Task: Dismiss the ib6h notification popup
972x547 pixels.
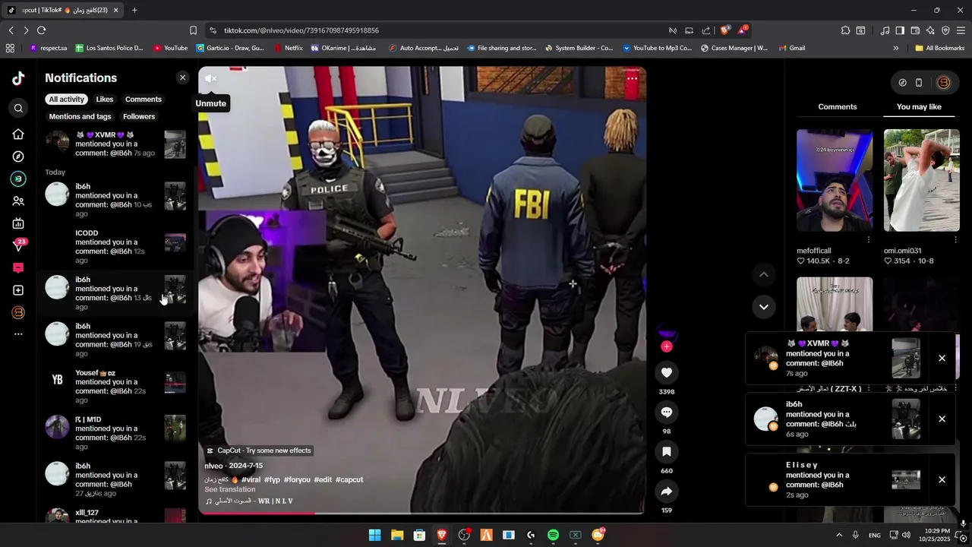Action: pos(942,419)
